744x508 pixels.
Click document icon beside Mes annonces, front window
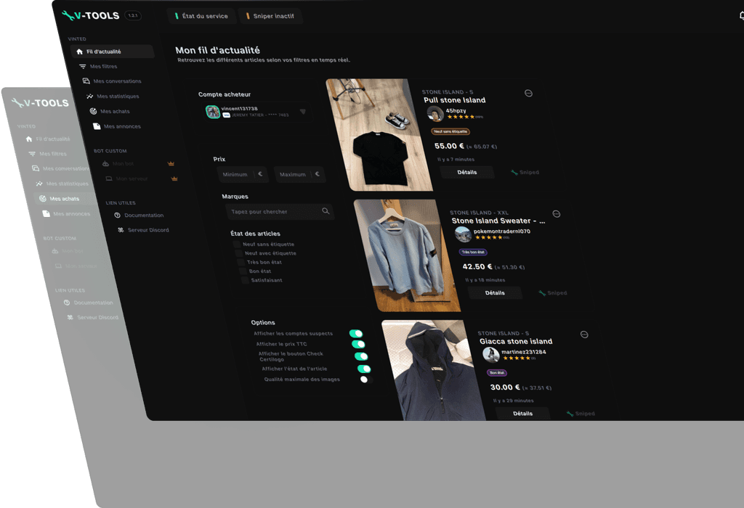[97, 126]
